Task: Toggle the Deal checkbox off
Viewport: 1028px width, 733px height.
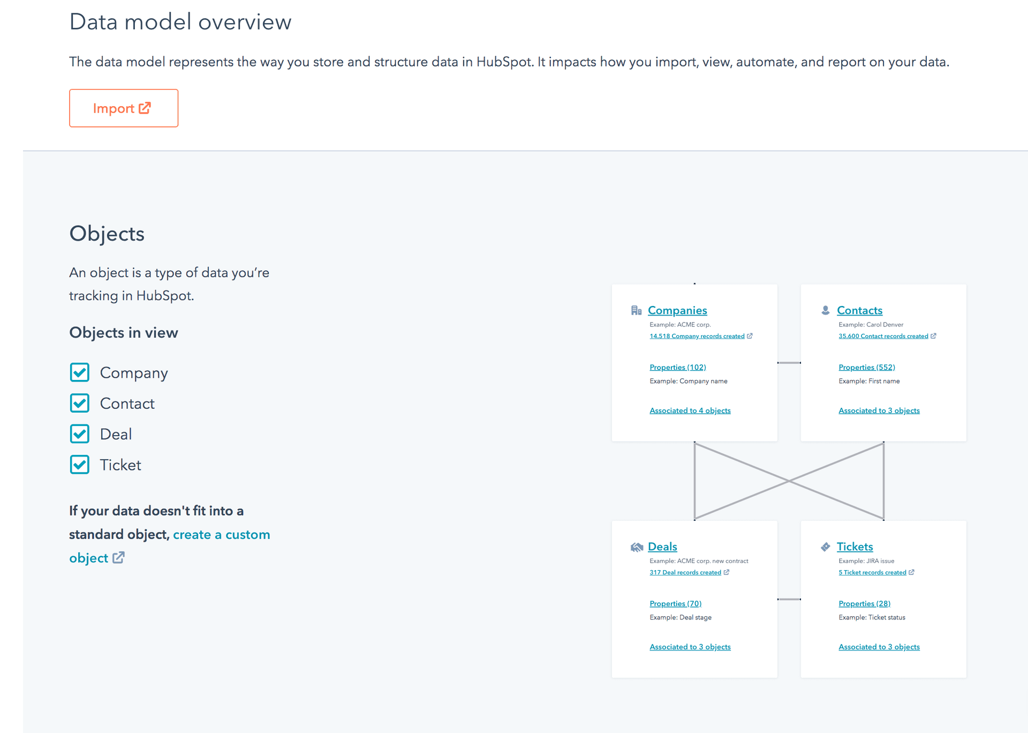Action: (80, 434)
